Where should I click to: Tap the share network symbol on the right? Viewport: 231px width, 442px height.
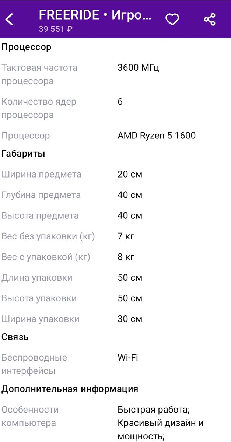209,18
